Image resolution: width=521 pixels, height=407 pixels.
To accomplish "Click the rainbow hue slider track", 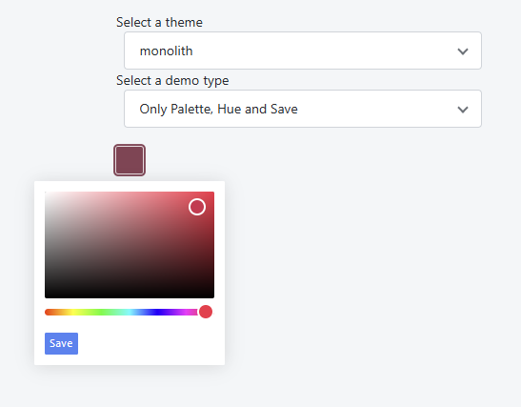I will pos(129,312).
